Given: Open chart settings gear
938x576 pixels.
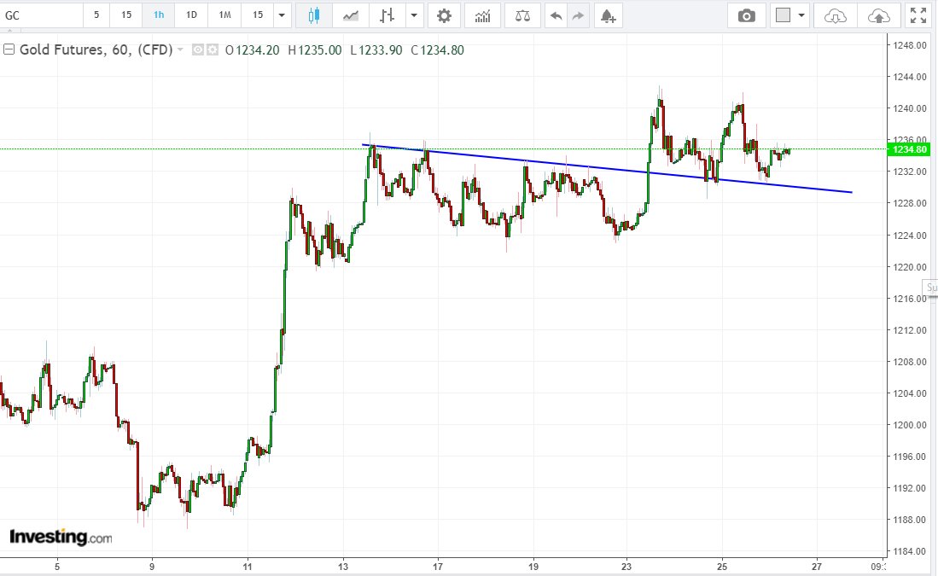Looking at the screenshot, I should click(x=444, y=15).
